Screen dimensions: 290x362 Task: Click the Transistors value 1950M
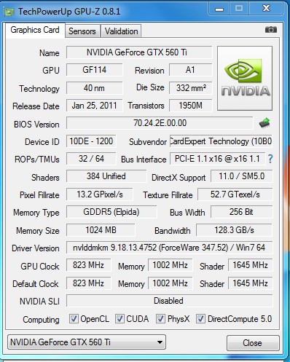point(190,106)
